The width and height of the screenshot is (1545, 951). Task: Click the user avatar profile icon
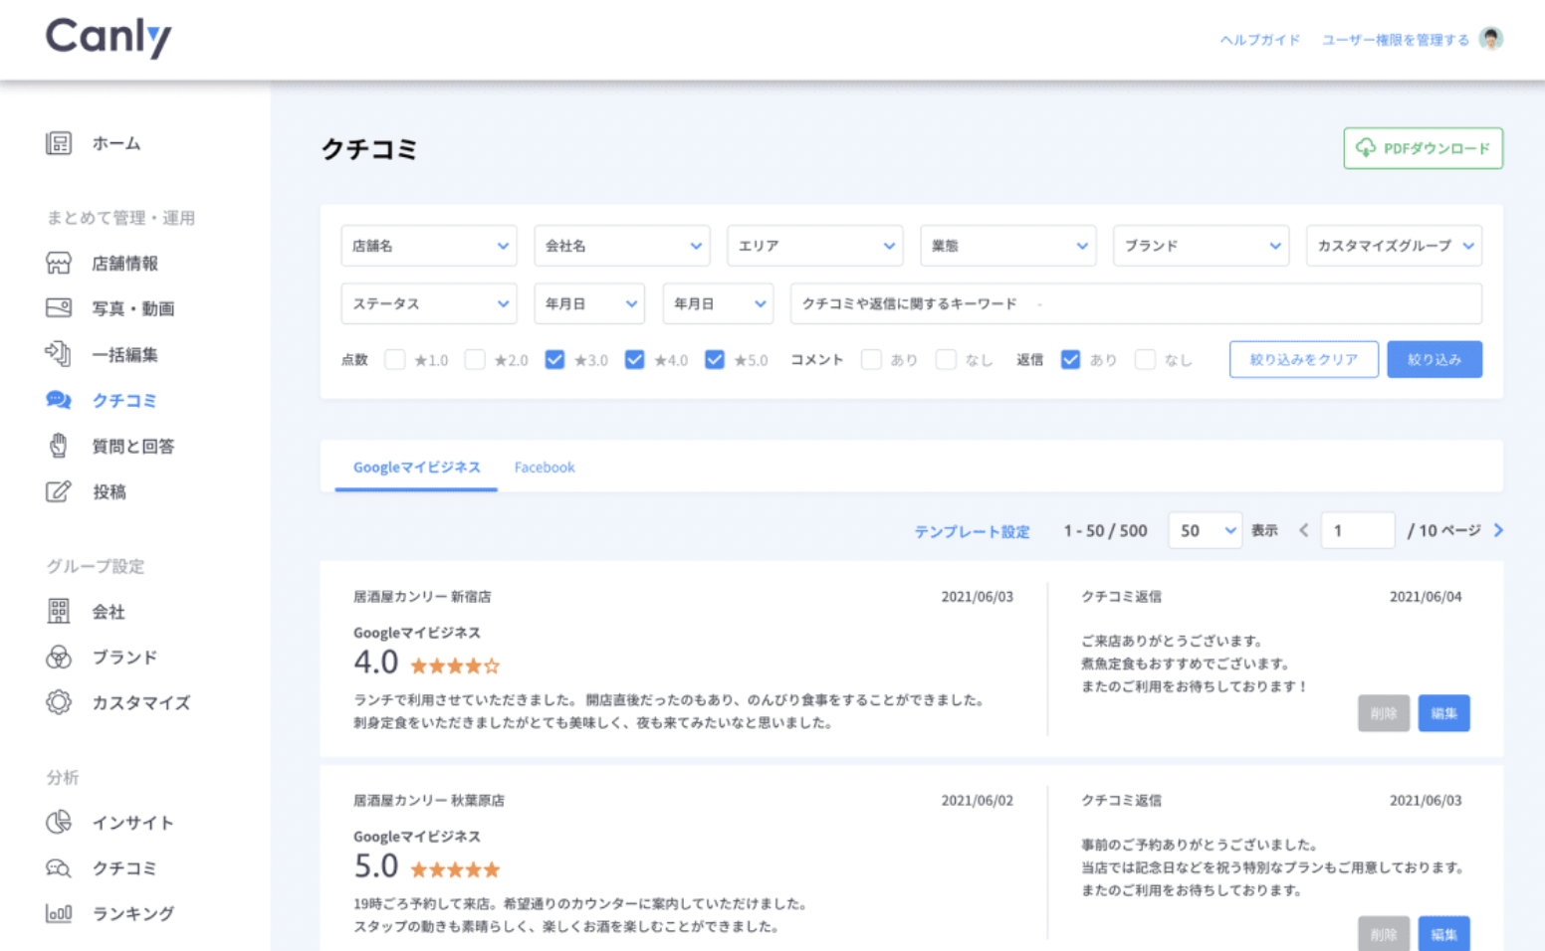click(1490, 39)
